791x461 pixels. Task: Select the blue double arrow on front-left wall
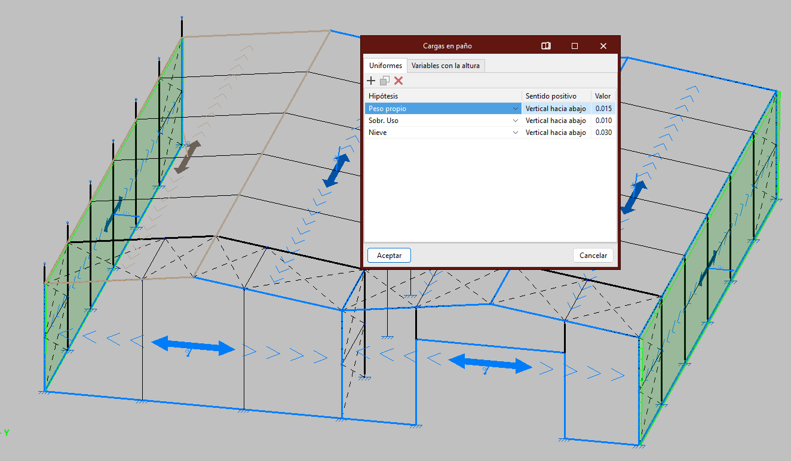coord(193,346)
